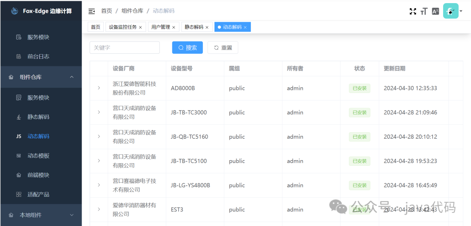
Task: Collapse the 组件仓库 sidebar group
Action: (x=41, y=77)
